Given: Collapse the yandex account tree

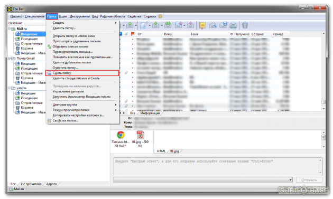Looking at the screenshot, I should click(x=10, y=88).
